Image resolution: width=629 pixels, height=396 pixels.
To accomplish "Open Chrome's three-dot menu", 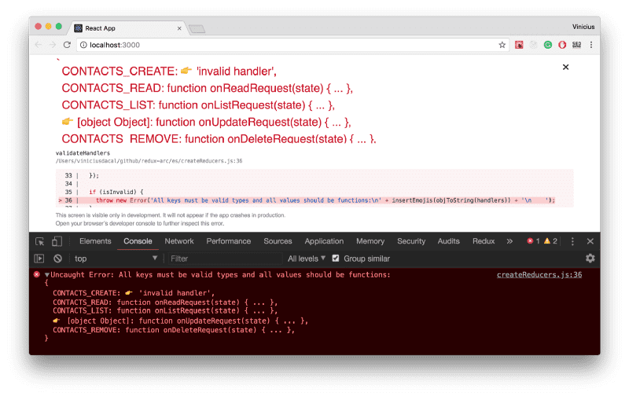I will [592, 45].
